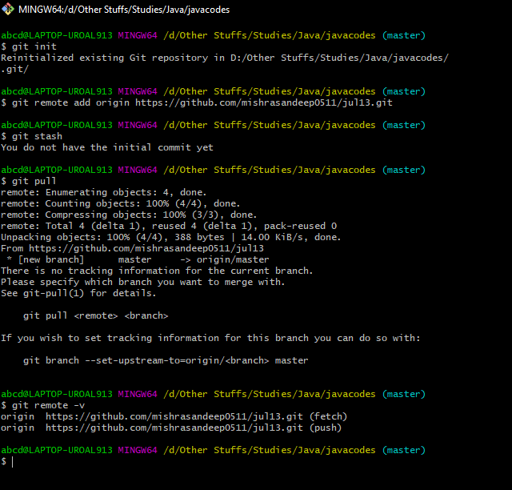Click 'remote: Total 4 (delta 1)' line
Viewport: 512px width, 490px height.
(x=169, y=226)
